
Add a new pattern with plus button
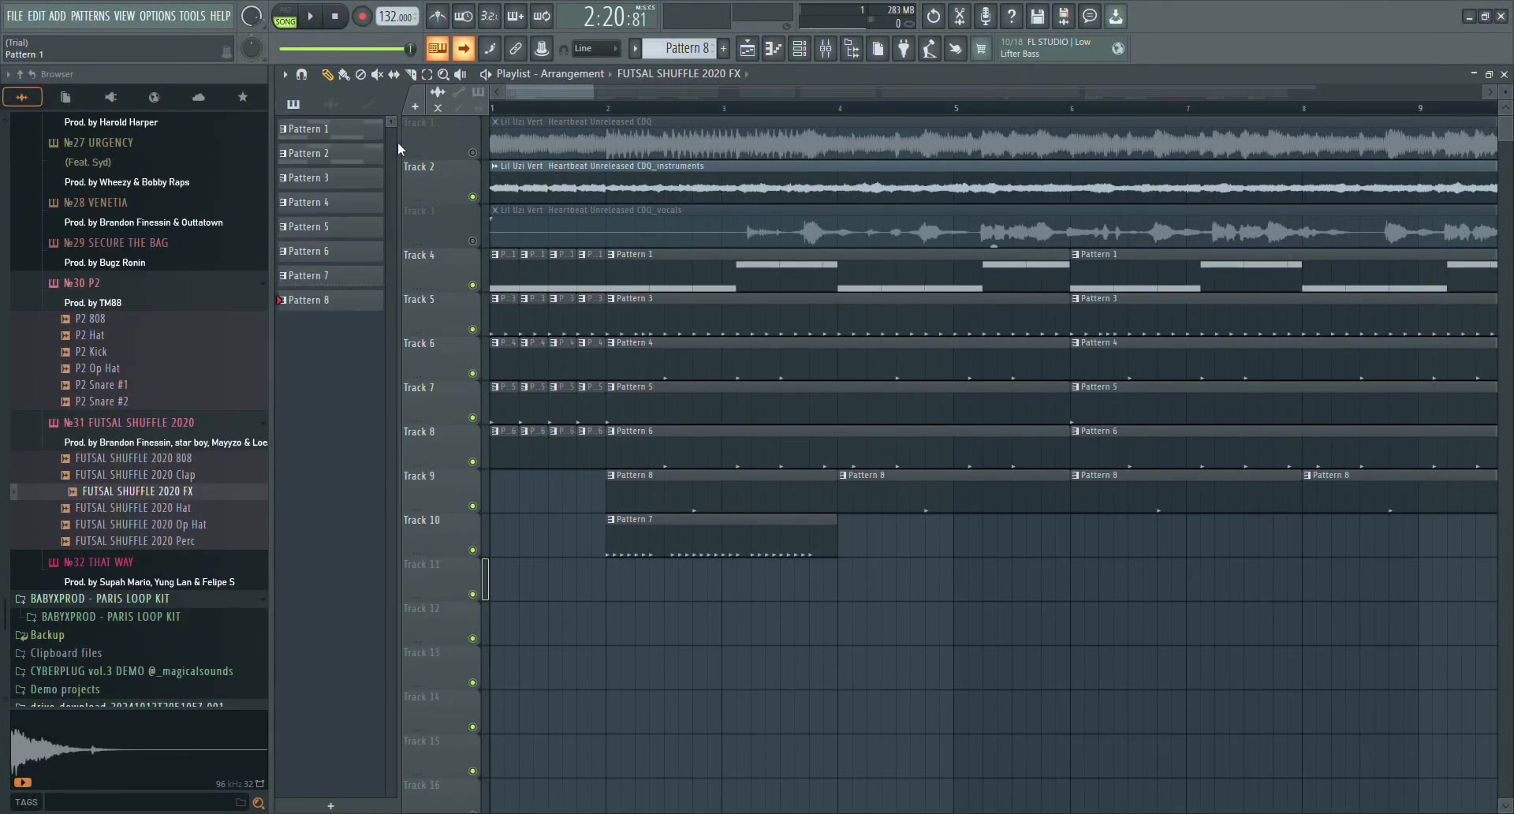click(723, 49)
